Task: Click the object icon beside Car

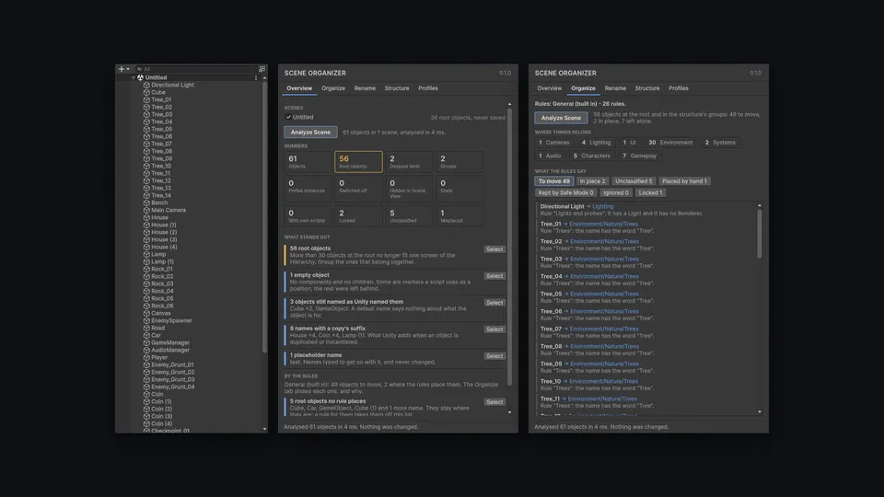Action: [x=146, y=335]
